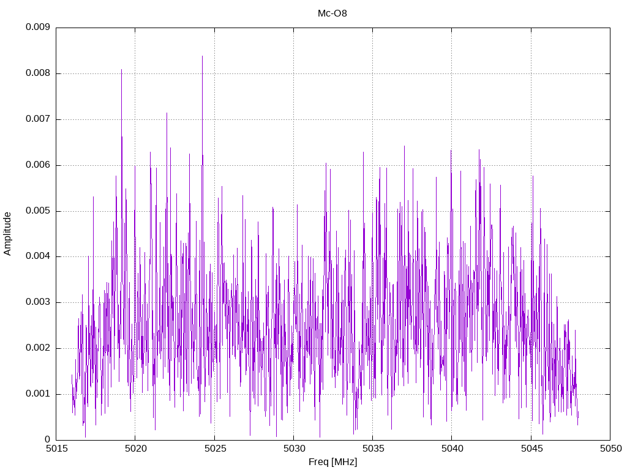Click the x-axis tick label 5030
The image size is (627, 470).
pyautogui.click(x=294, y=449)
